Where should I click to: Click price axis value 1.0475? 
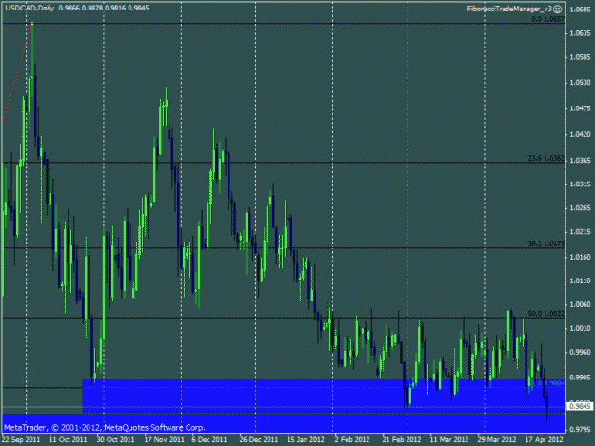[580, 108]
